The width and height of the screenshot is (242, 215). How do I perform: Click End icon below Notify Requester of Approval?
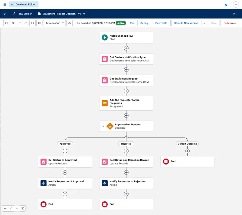[x=43, y=204]
